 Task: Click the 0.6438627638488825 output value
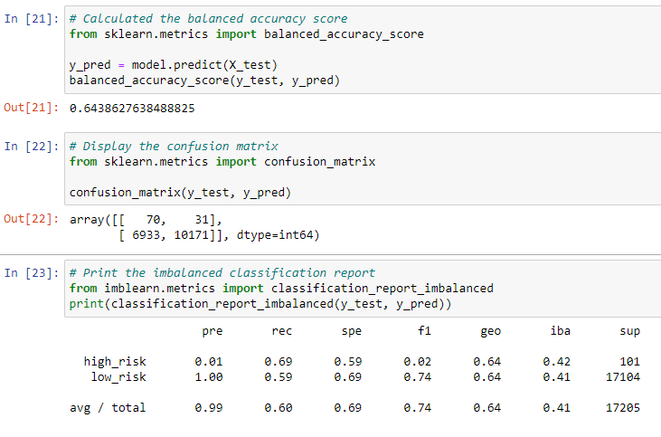pos(132,109)
